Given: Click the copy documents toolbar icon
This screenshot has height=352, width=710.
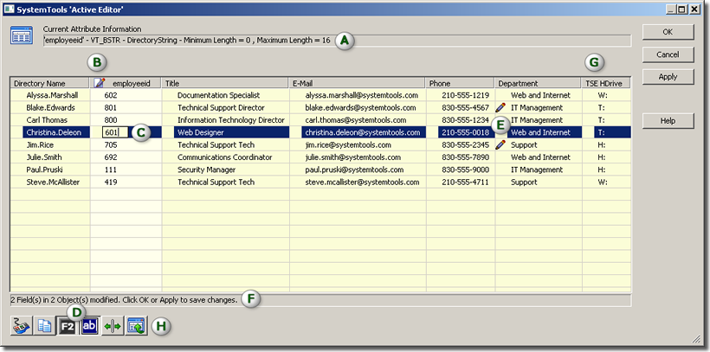Looking at the screenshot, I should (x=44, y=326).
